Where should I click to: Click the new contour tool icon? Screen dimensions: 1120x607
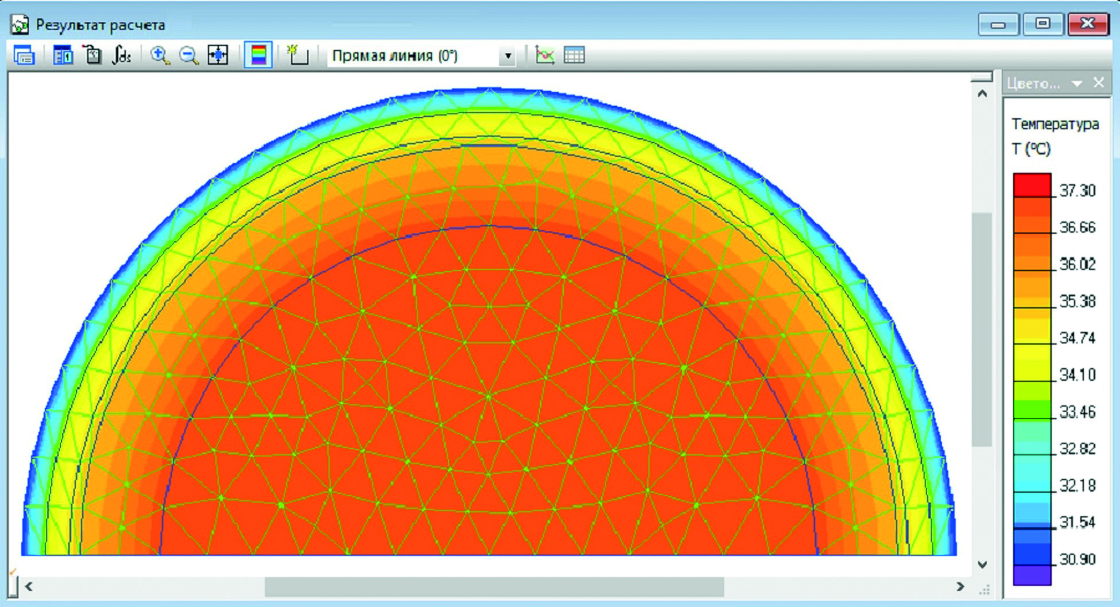tap(298, 56)
